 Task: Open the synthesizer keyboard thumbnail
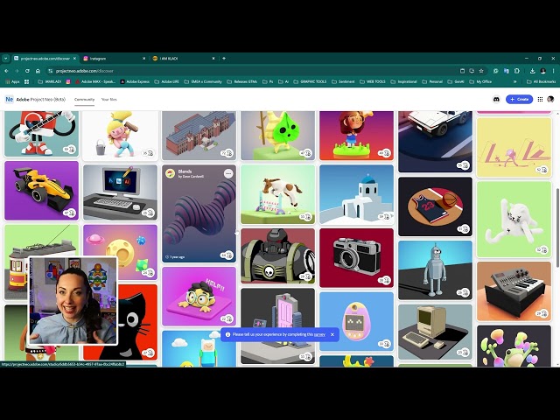[514, 291]
